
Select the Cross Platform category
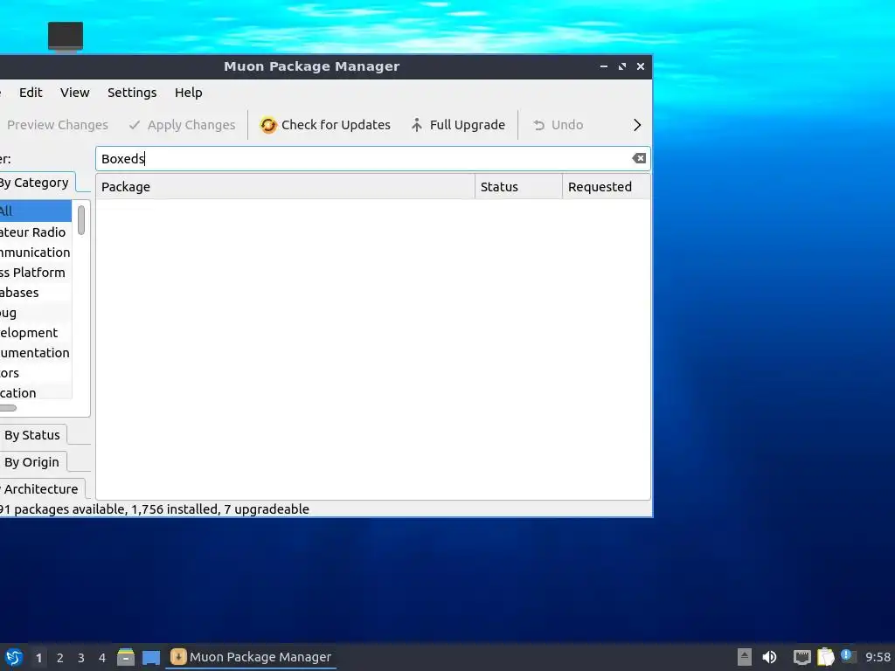[x=35, y=273]
